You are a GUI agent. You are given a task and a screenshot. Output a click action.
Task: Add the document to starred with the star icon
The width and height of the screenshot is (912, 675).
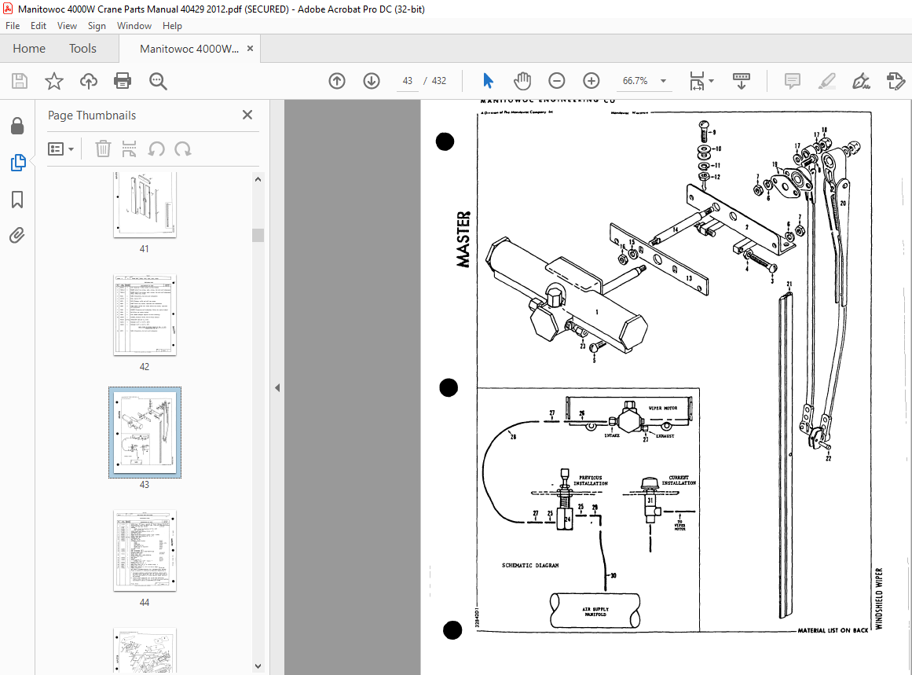pos(54,81)
